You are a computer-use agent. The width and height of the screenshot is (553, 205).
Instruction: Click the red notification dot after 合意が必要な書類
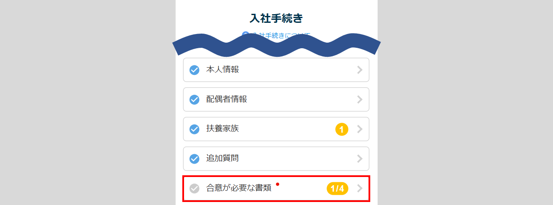point(277,184)
